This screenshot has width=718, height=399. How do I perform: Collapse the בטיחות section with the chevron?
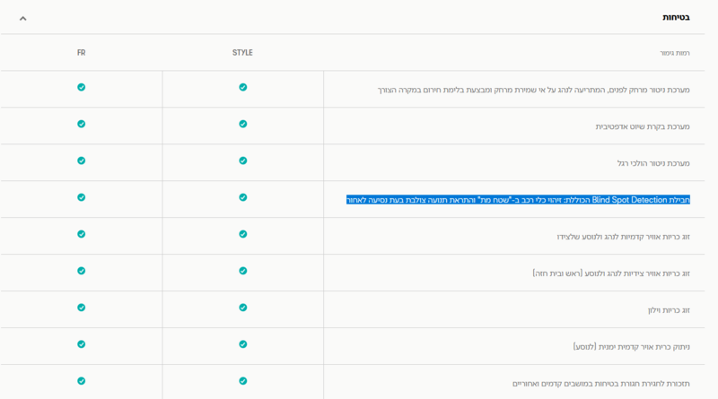(x=23, y=18)
